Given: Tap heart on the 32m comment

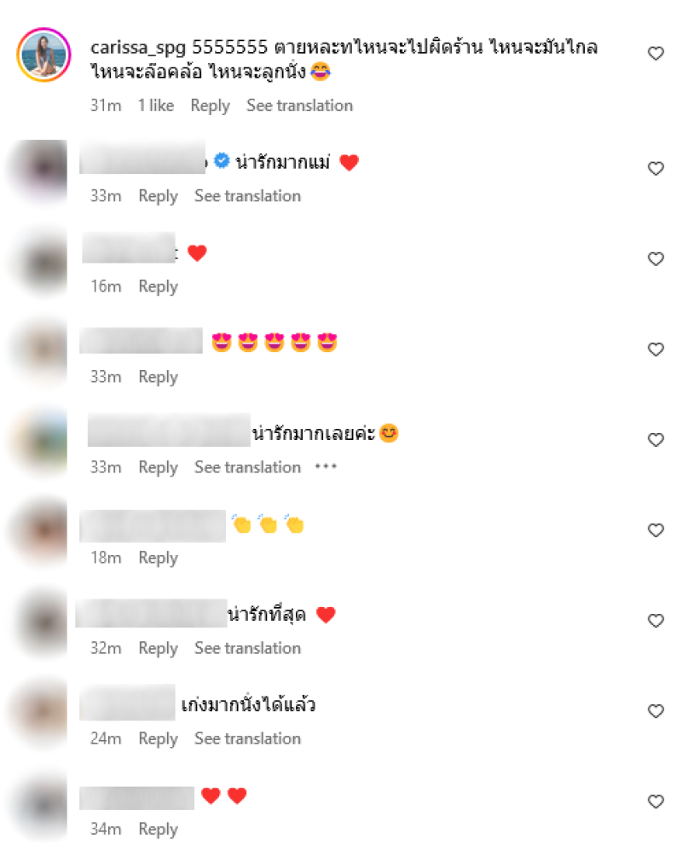Looking at the screenshot, I should click(x=656, y=621).
